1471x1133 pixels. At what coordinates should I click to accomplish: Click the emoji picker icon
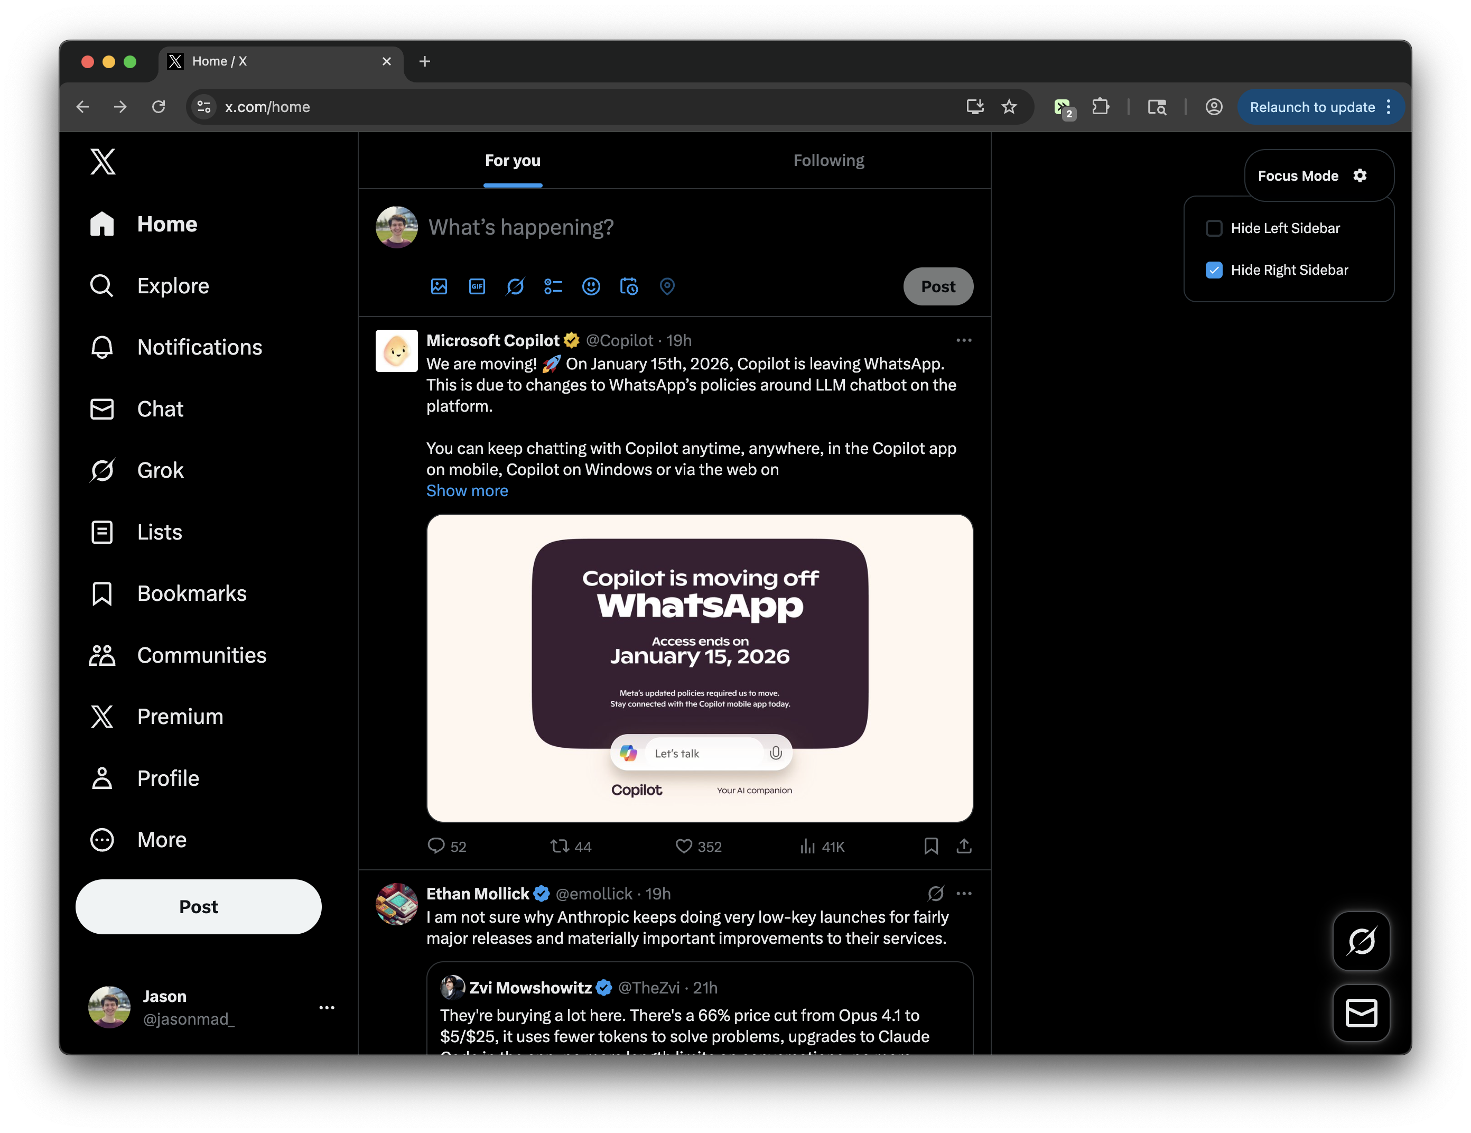591,286
